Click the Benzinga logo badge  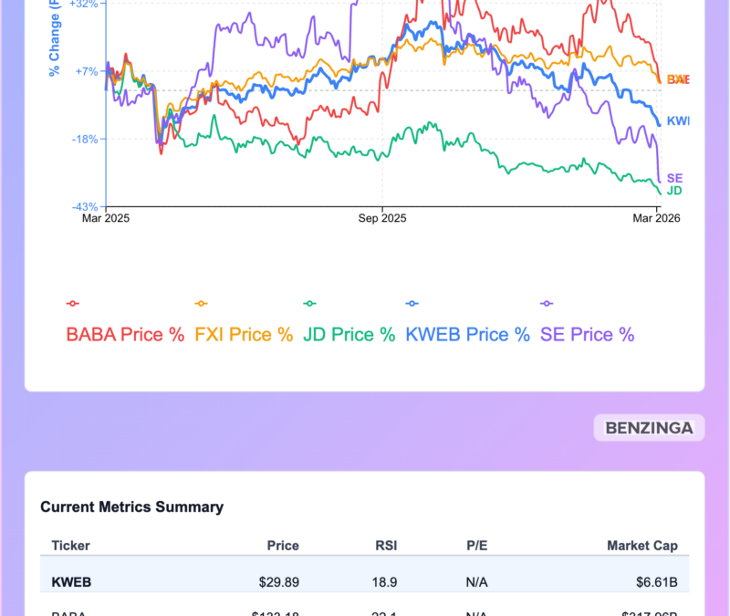649,427
